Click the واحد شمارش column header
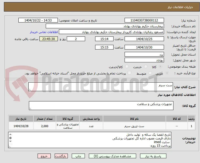Image resolution: width=200 pixels, height=163 pixels. (x=91, y=119)
